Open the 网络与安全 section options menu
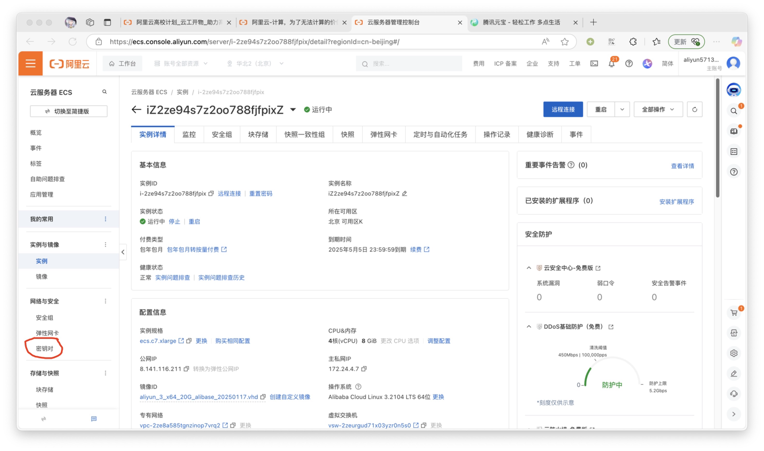This screenshot has width=764, height=451. 105,301
